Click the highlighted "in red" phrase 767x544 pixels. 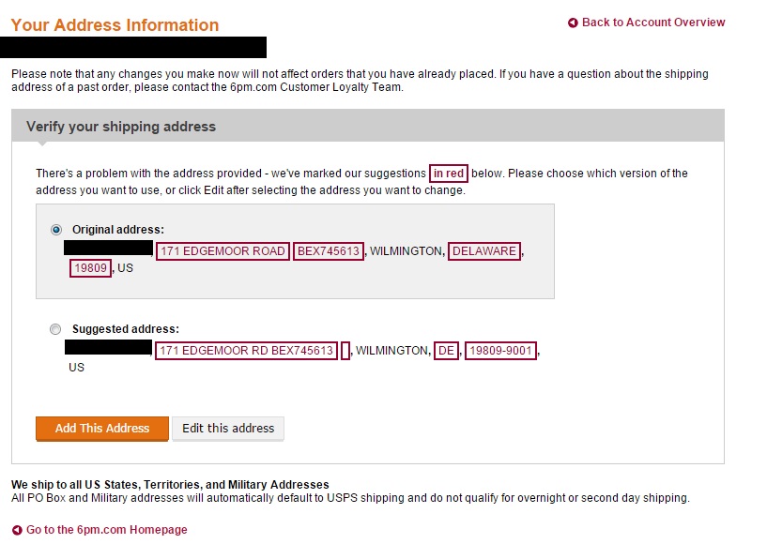click(x=449, y=174)
